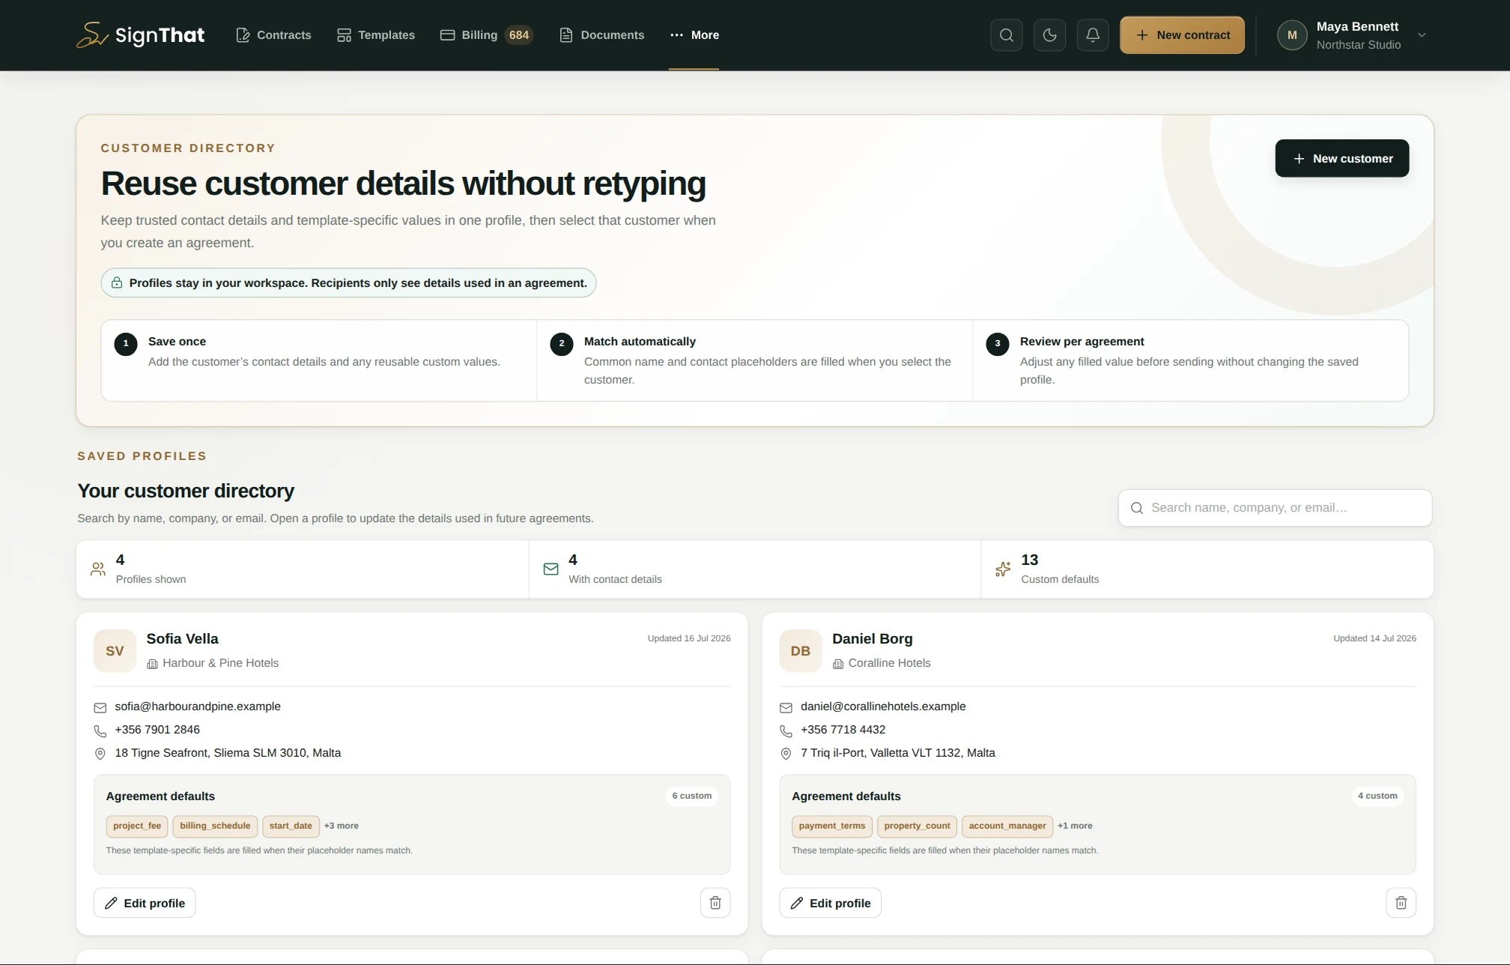Click building icon beside Coralline Hotels
The image size is (1510, 965).
tap(838, 664)
